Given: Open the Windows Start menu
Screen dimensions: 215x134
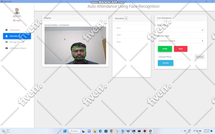Looking at the screenshot, I should pos(65,131).
